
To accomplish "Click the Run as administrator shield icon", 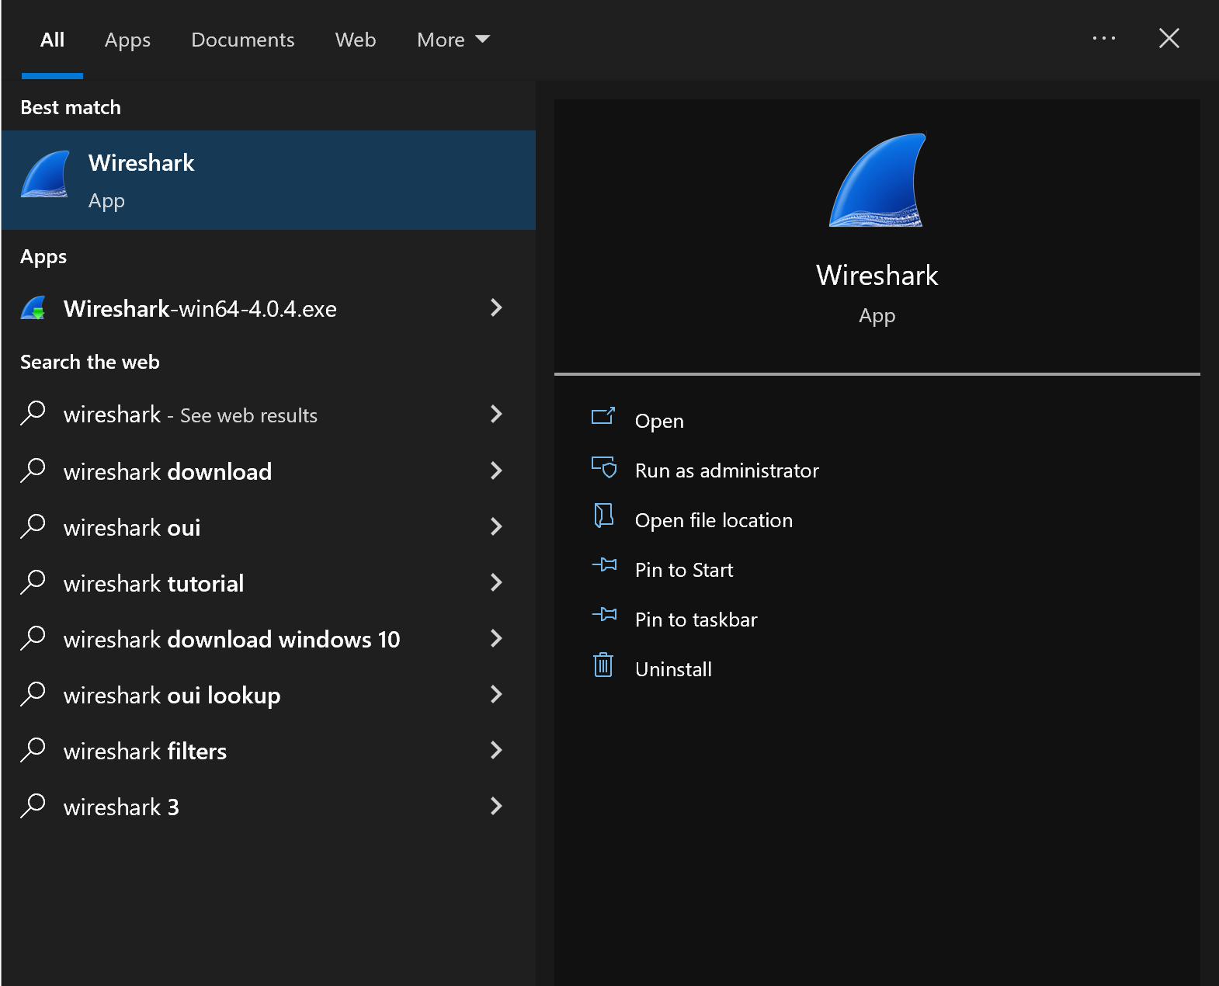I will coord(604,467).
